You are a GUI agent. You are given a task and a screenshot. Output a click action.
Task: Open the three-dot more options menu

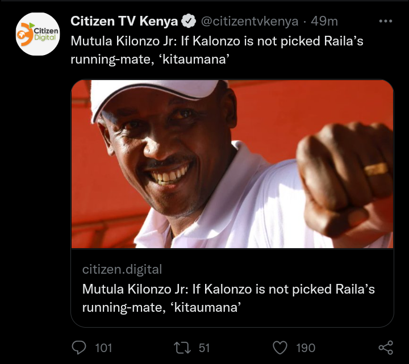[x=386, y=21]
